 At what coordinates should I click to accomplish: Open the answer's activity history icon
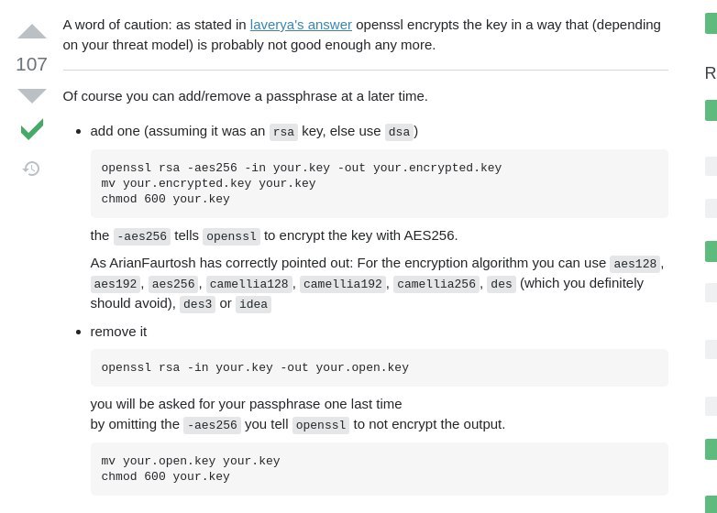click(31, 169)
